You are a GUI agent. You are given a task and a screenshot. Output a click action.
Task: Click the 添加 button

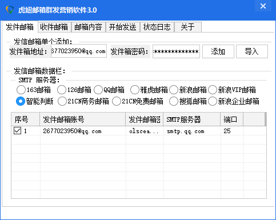click(x=218, y=51)
